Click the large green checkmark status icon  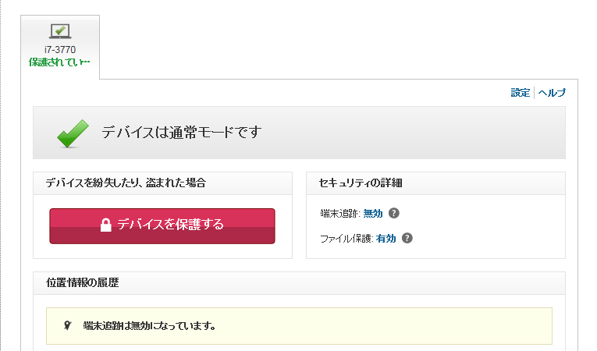73,133
